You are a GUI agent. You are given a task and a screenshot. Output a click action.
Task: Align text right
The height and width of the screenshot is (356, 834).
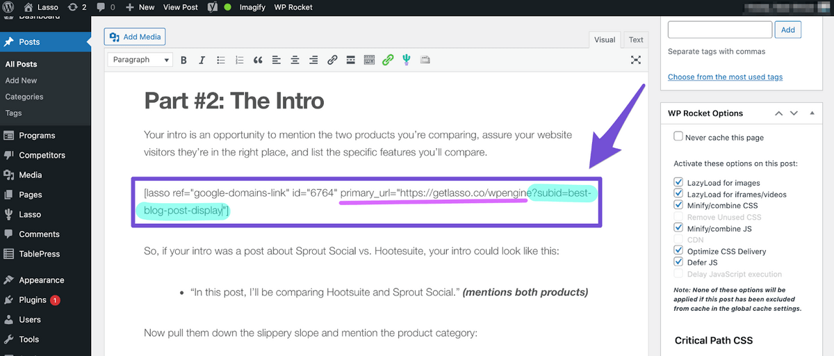pos(314,60)
